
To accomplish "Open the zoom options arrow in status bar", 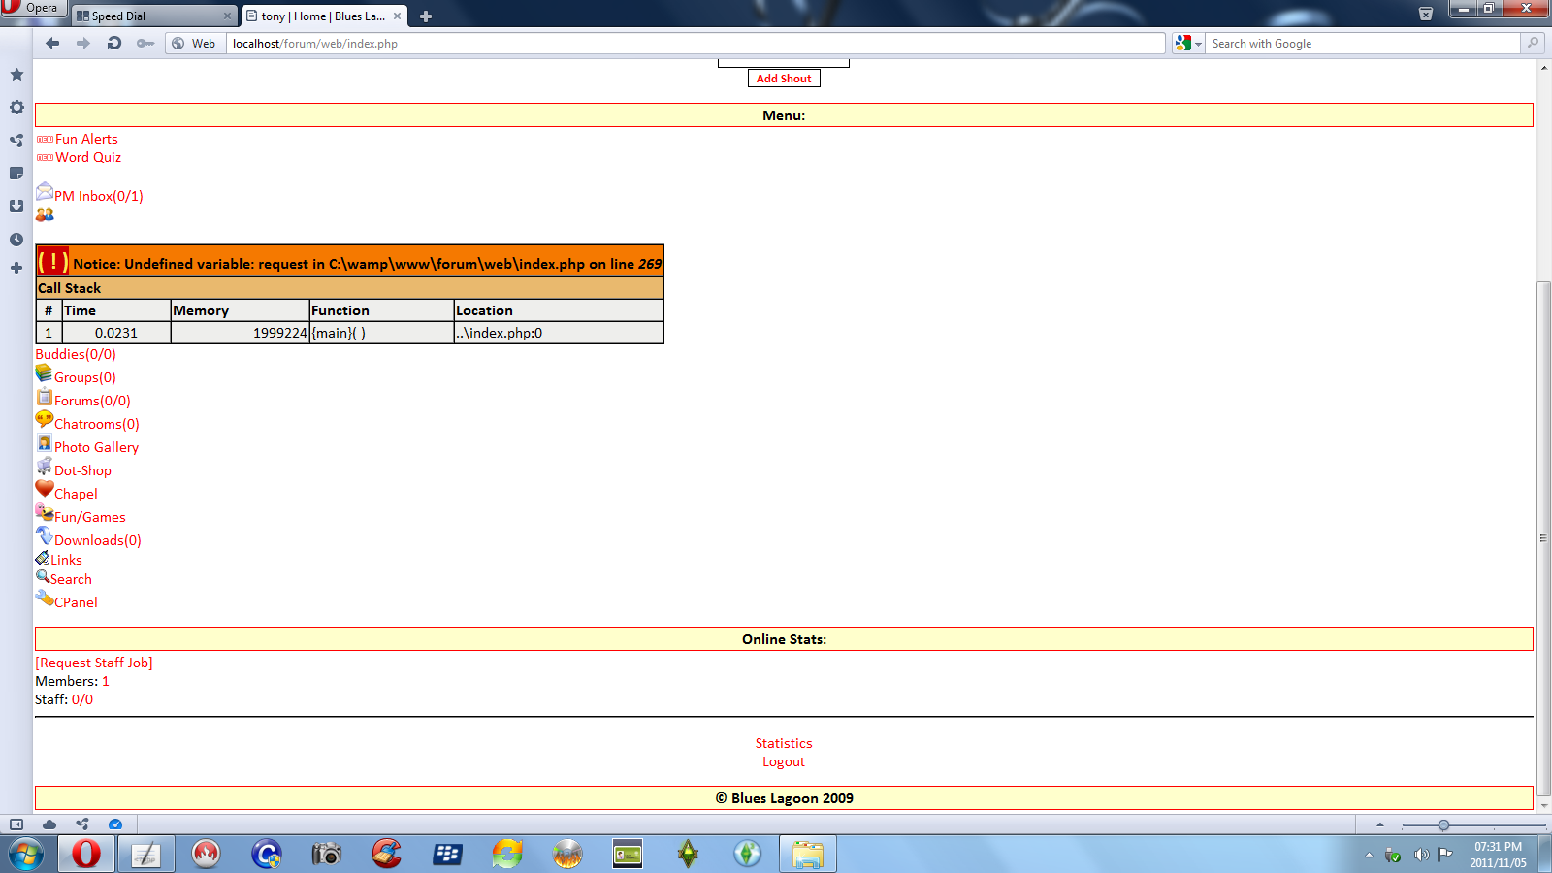I will 1380,824.
